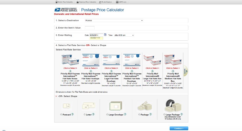Click the United States Postal Service logo

click(66, 10)
